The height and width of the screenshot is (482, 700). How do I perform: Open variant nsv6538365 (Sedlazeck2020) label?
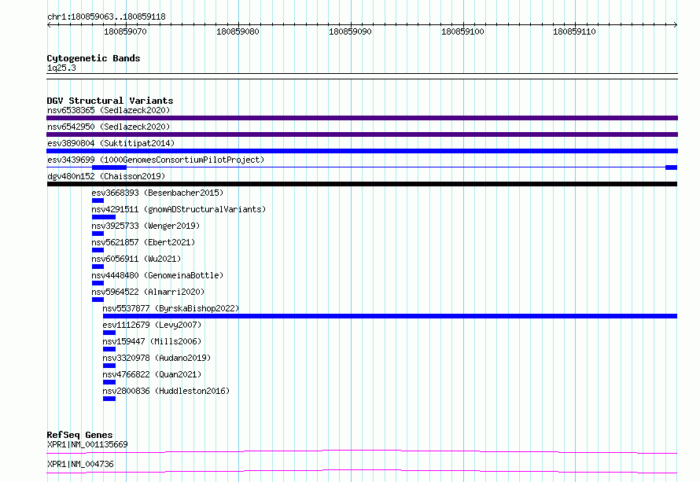tap(109, 110)
